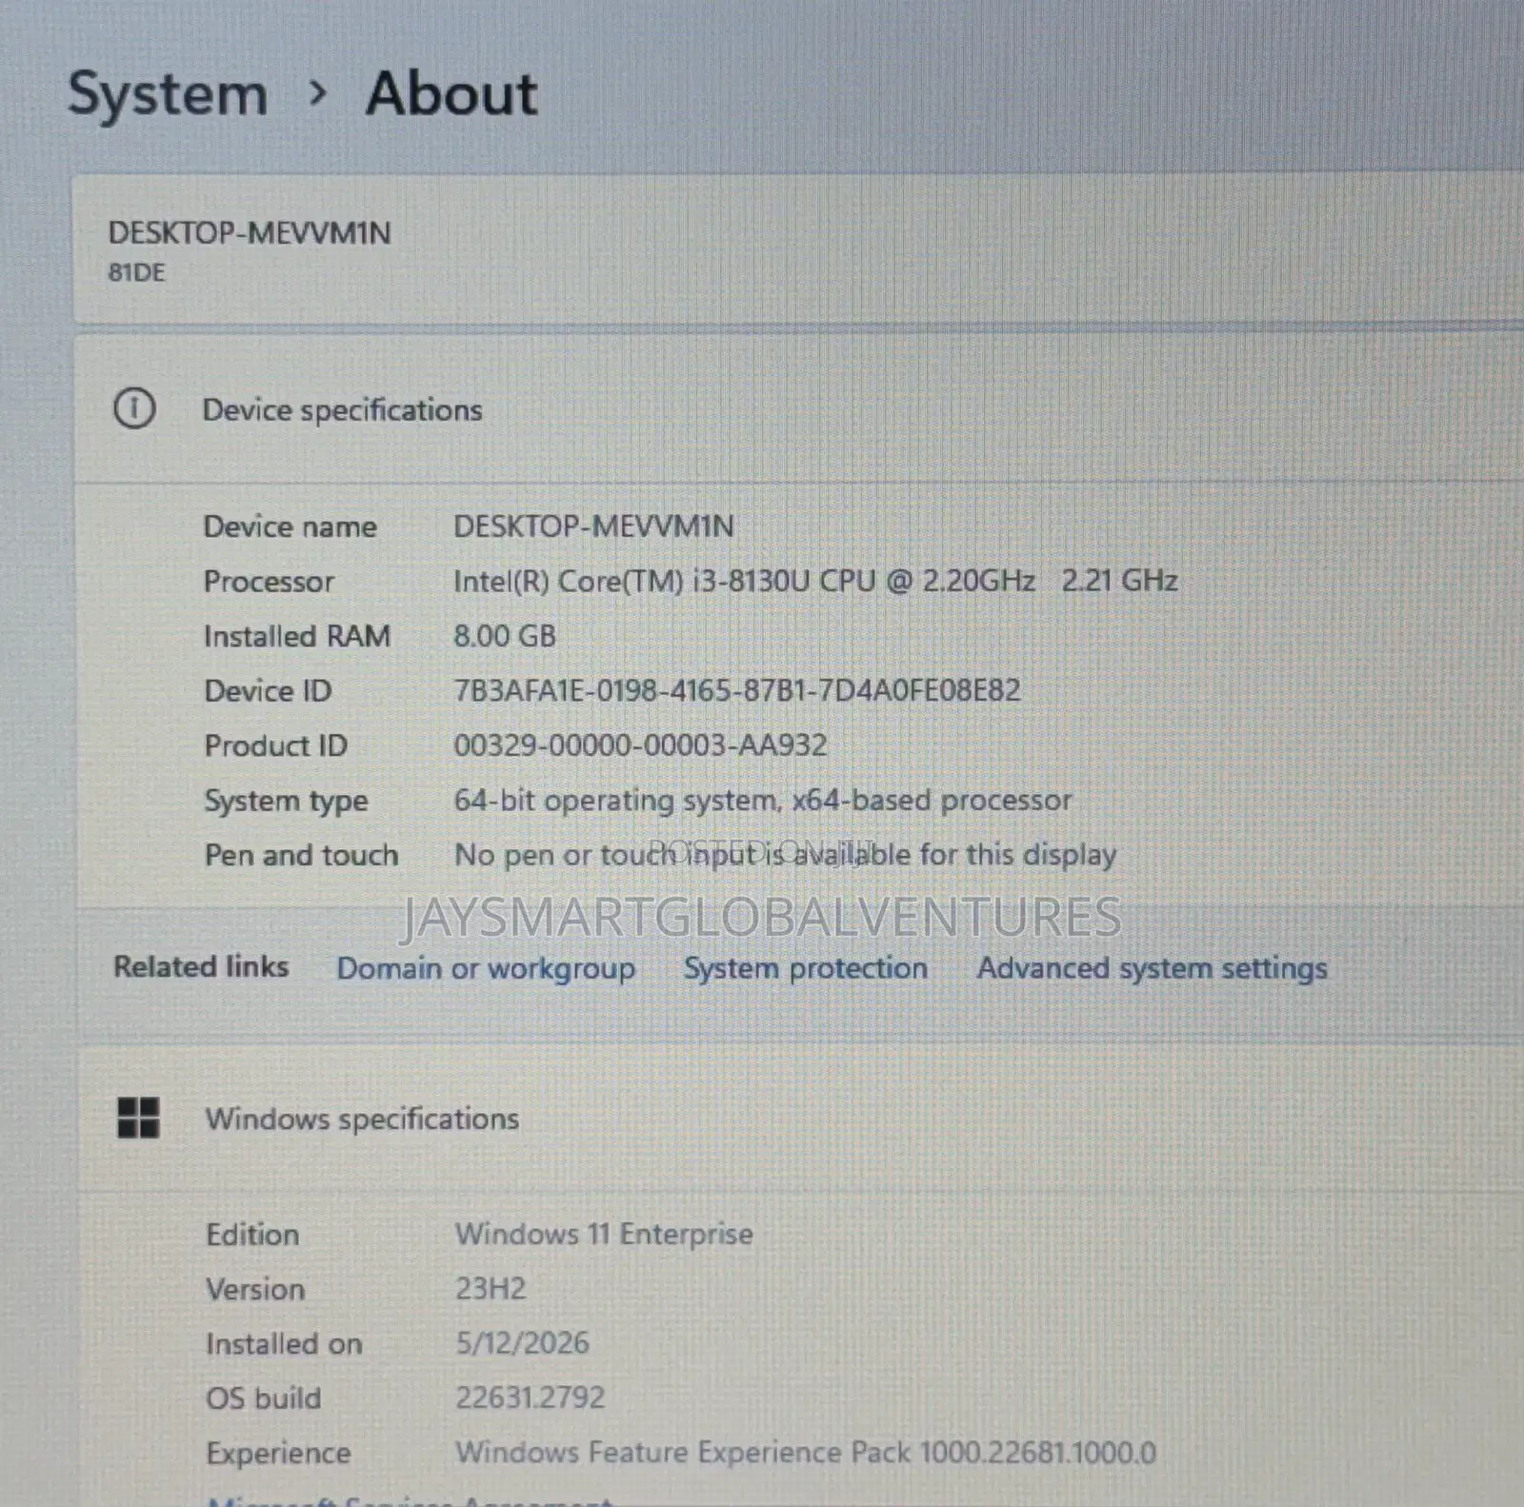Click the breadcrumb chevron between System and About
1524x1507 pixels.
pyautogui.click(x=318, y=93)
